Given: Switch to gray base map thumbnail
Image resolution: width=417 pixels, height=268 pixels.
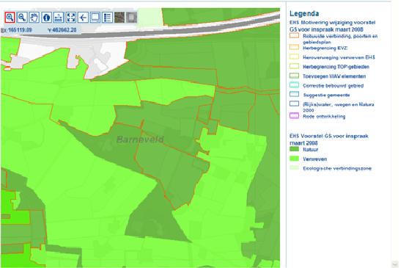Looking at the screenshot, I should tap(132, 18).
